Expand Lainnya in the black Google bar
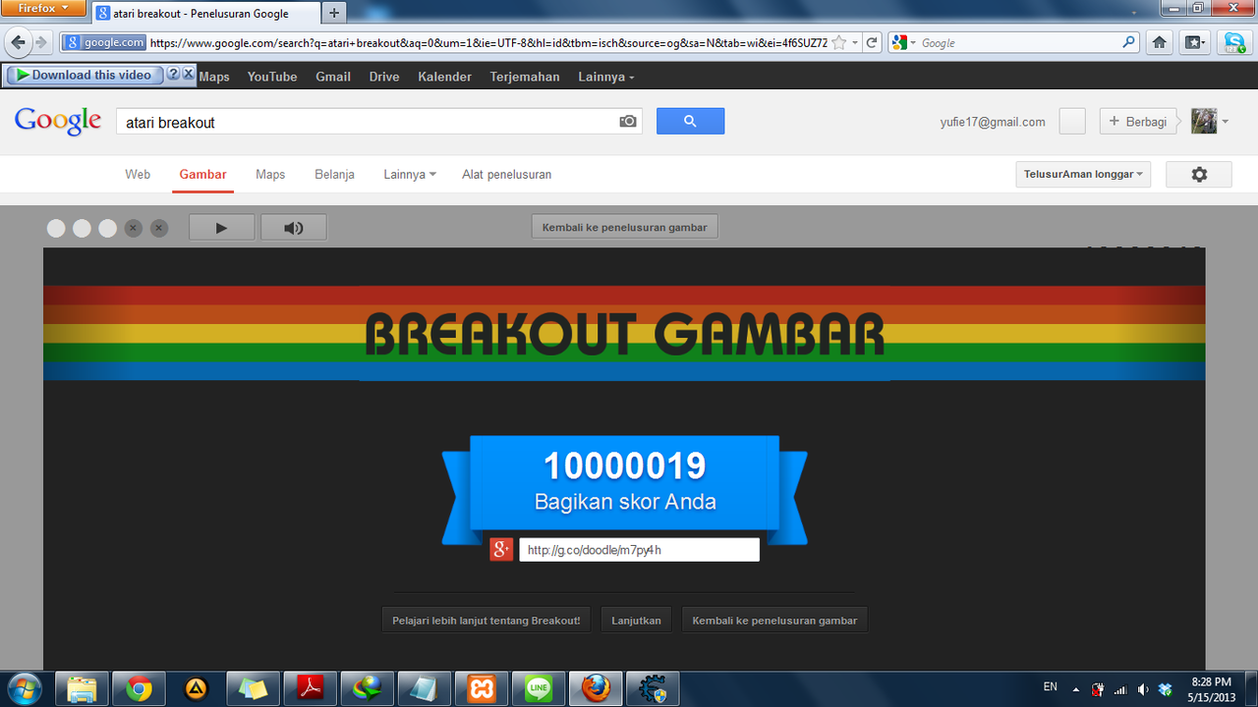 pos(606,77)
